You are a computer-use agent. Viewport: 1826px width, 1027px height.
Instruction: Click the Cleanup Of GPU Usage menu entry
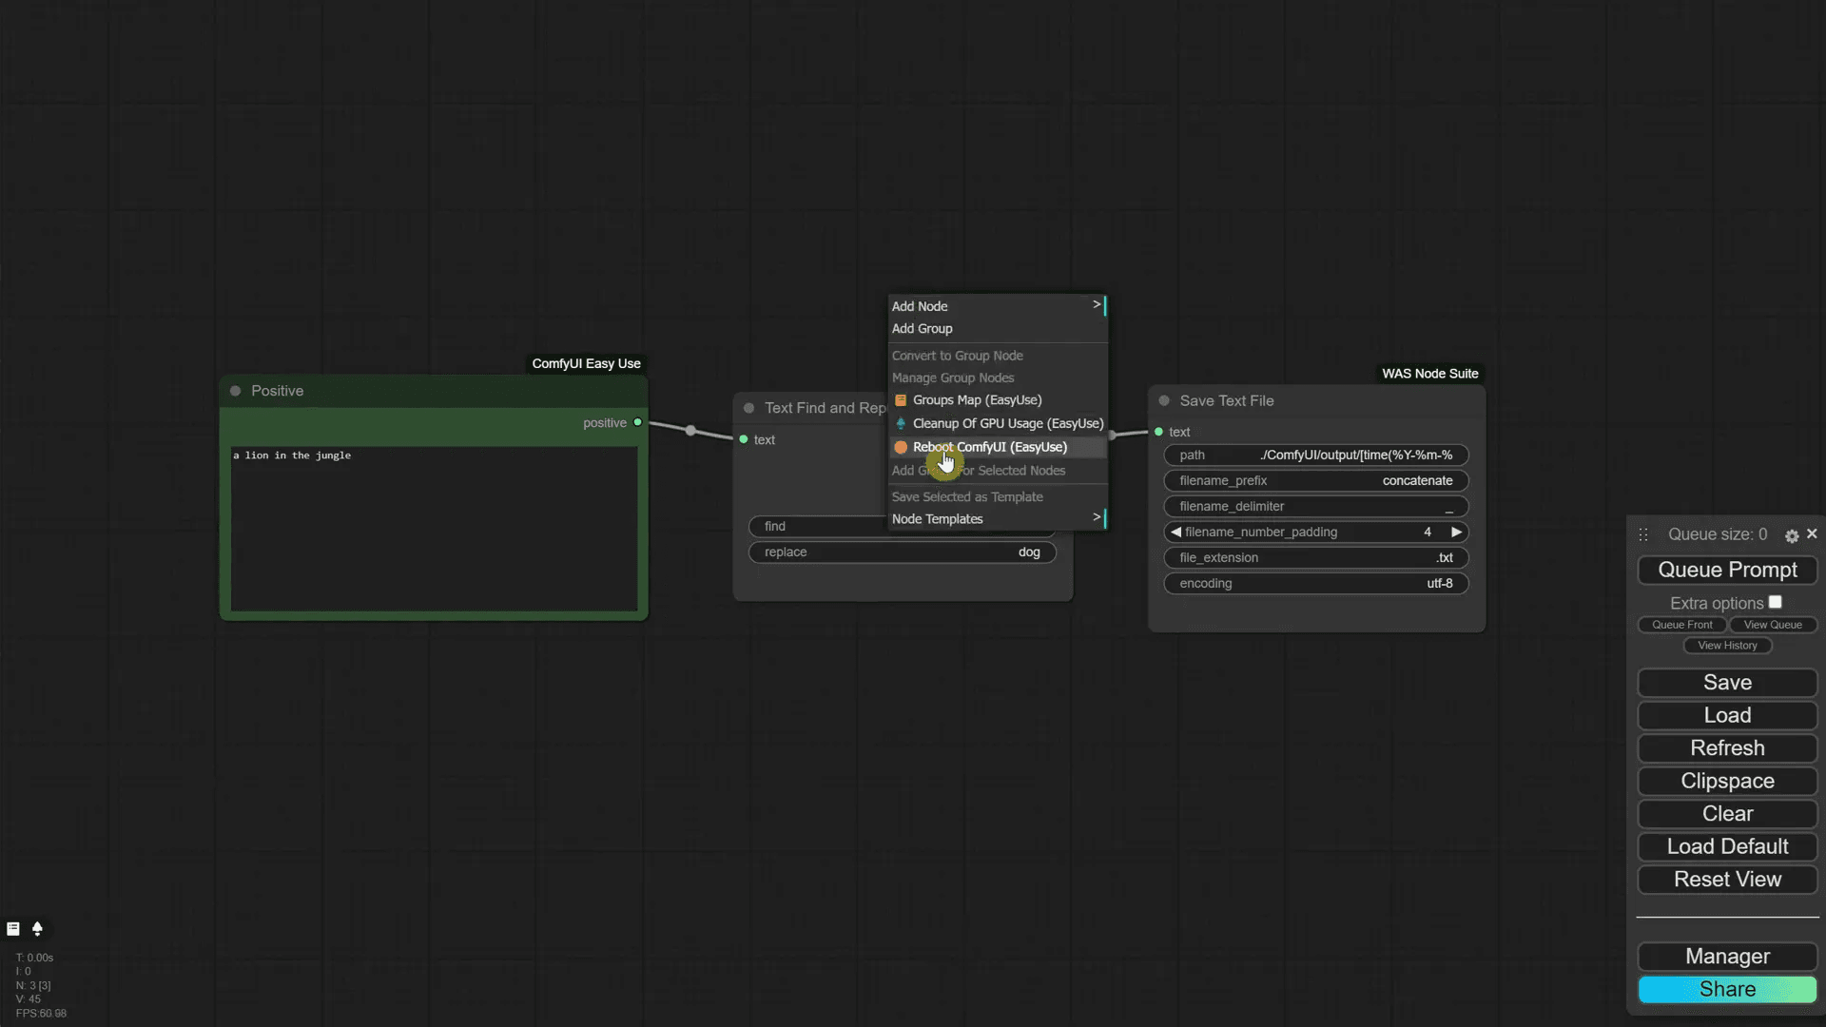tap(1007, 424)
